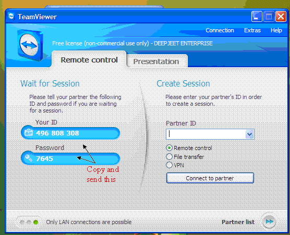Click the Connect to partner button
This screenshot has width=290, height=235.
(x=210, y=178)
